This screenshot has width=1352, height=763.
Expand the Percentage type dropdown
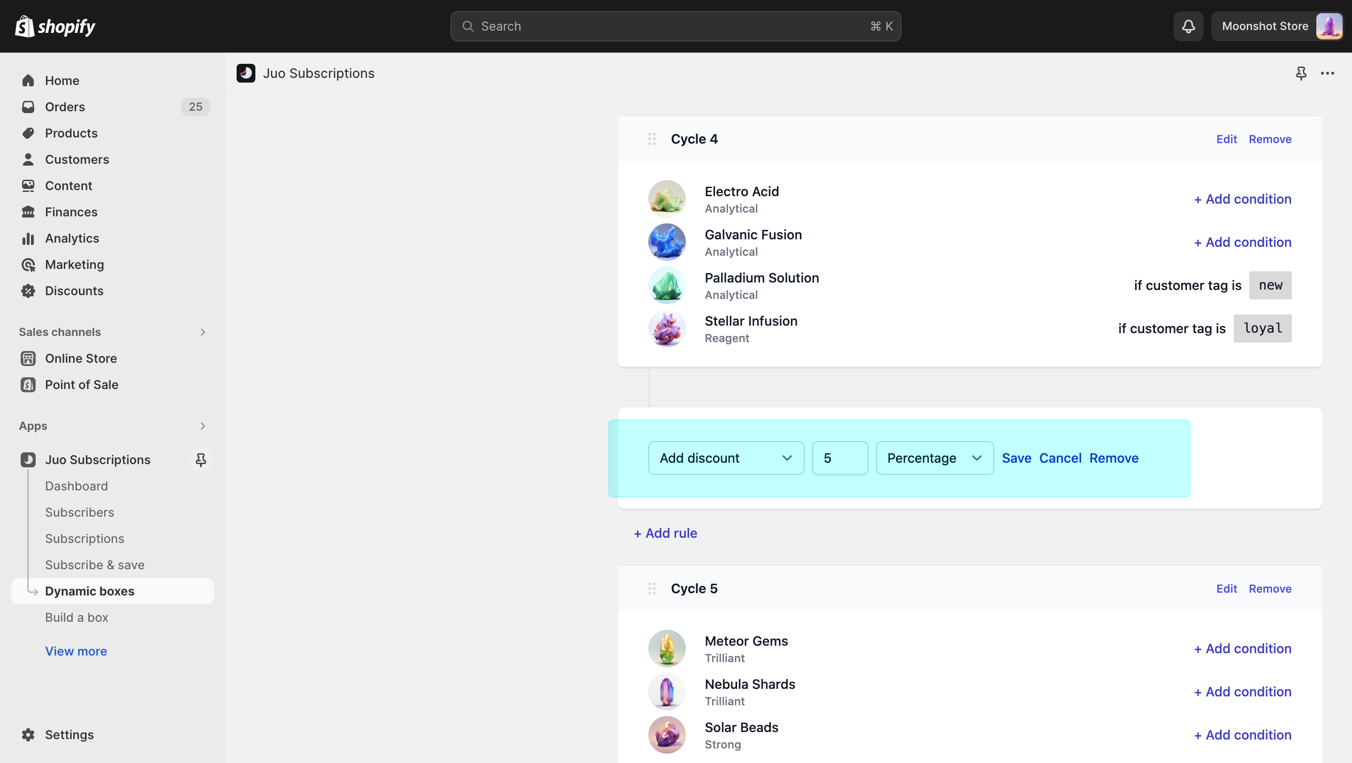[x=933, y=458]
